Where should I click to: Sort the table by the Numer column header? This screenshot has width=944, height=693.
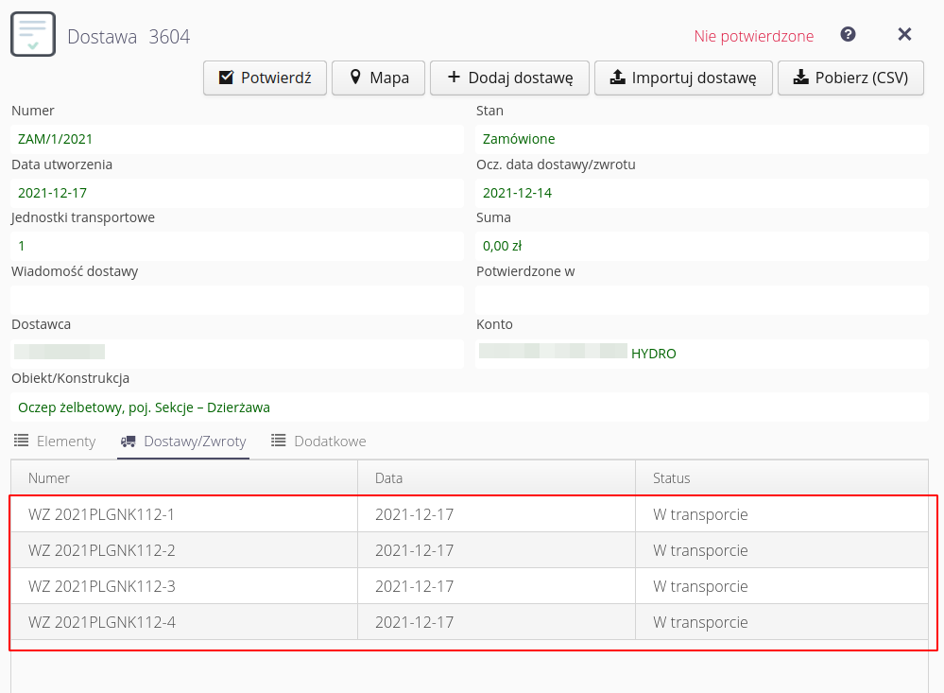[x=49, y=478]
